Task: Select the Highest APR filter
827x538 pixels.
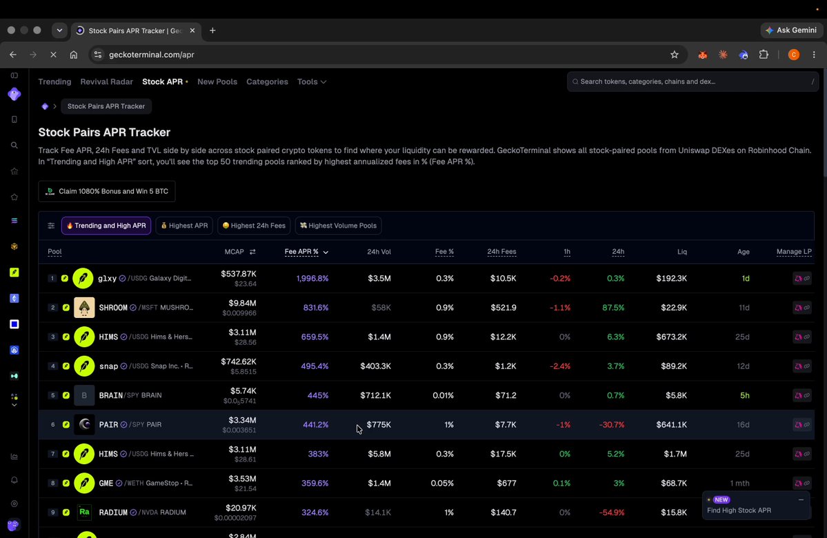Action: (x=184, y=226)
